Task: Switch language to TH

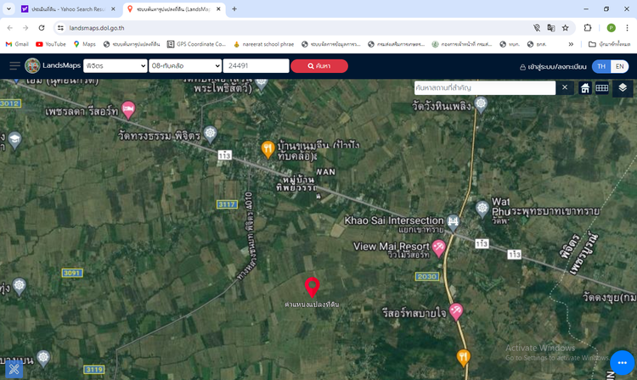Action: (601, 66)
